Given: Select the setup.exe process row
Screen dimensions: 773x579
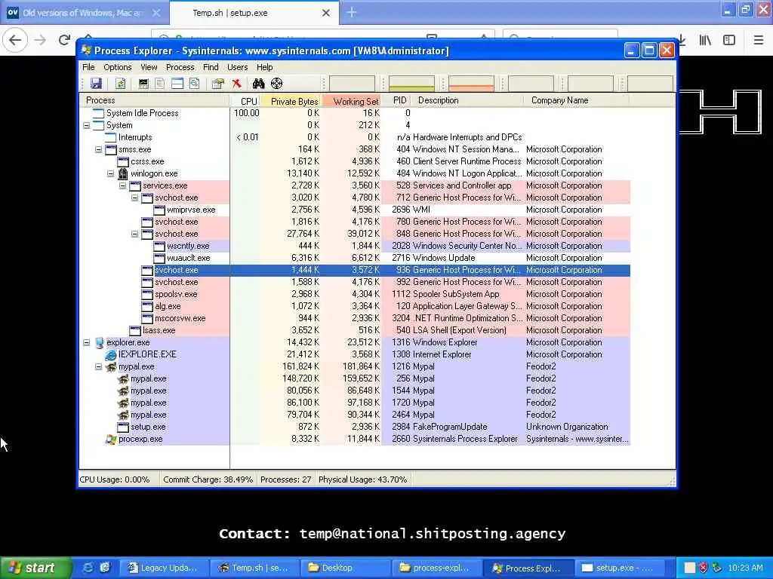Looking at the screenshot, I should click(355, 427).
